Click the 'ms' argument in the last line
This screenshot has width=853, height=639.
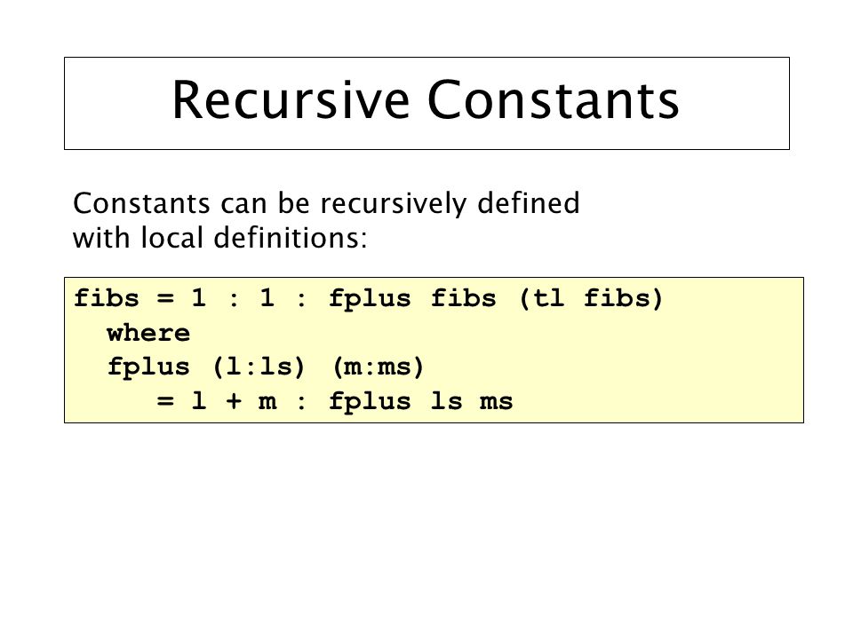click(496, 403)
